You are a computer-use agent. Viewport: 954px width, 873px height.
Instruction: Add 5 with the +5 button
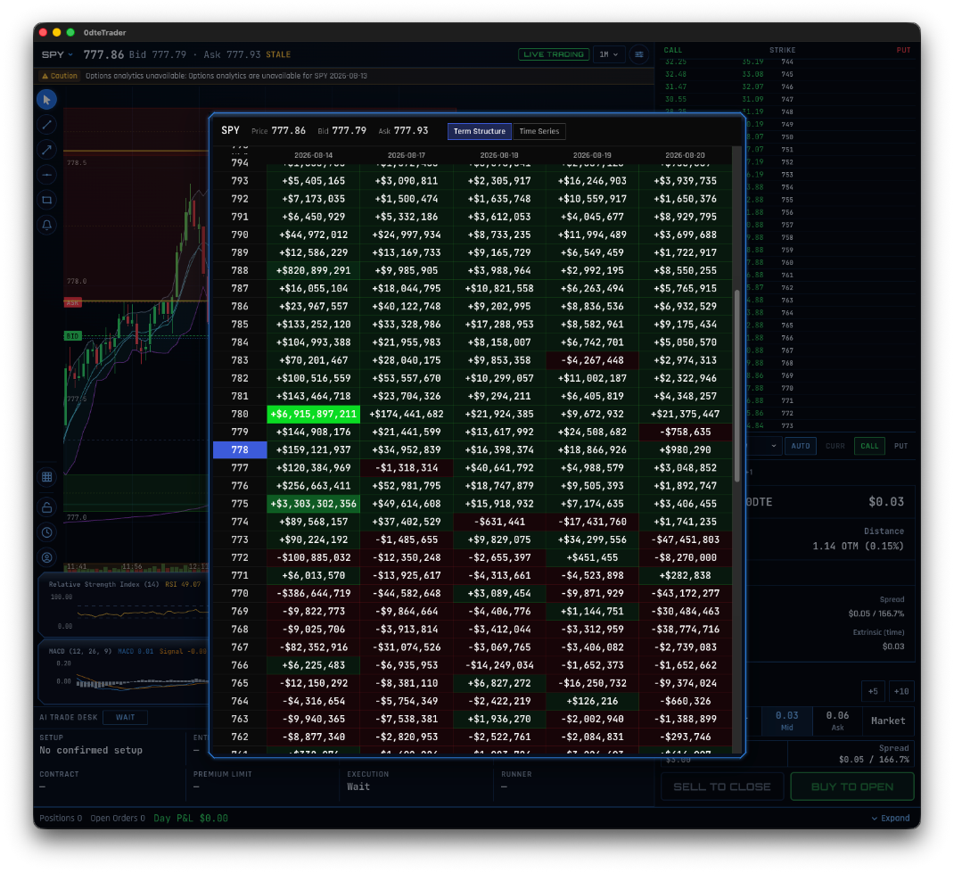click(x=873, y=692)
